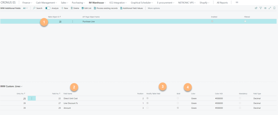278x115 pixels.
Task: Open row options dots for Direct Unit Cost
Action: pos(32,98)
